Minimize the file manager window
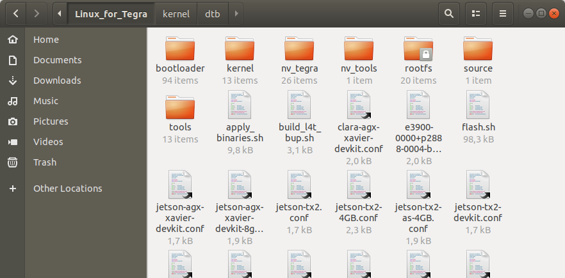Screen dimensions: 565x278 [528, 13]
